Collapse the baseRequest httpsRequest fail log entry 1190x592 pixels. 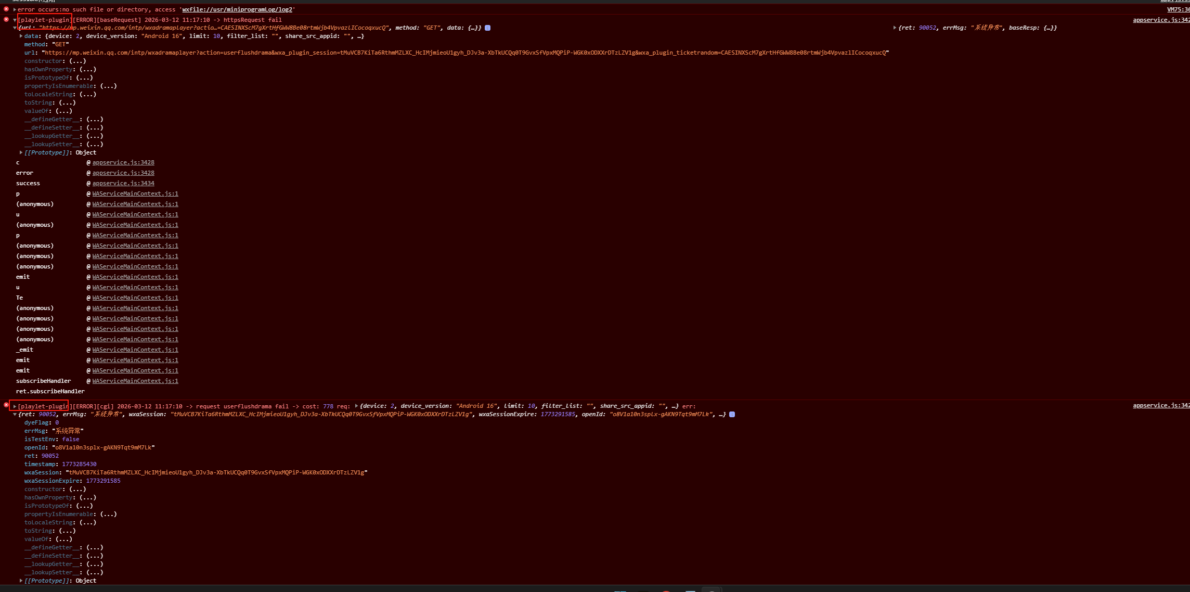point(15,20)
